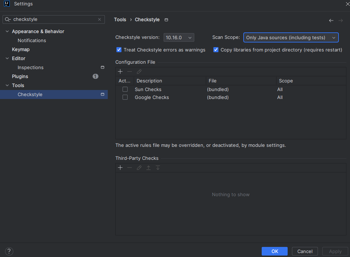This screenshot has height=257, width=350.
Task: Click the edit configuration file pencil icon
Action: 139,72
